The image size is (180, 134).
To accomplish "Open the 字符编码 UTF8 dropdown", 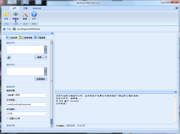I will (27, 114).
